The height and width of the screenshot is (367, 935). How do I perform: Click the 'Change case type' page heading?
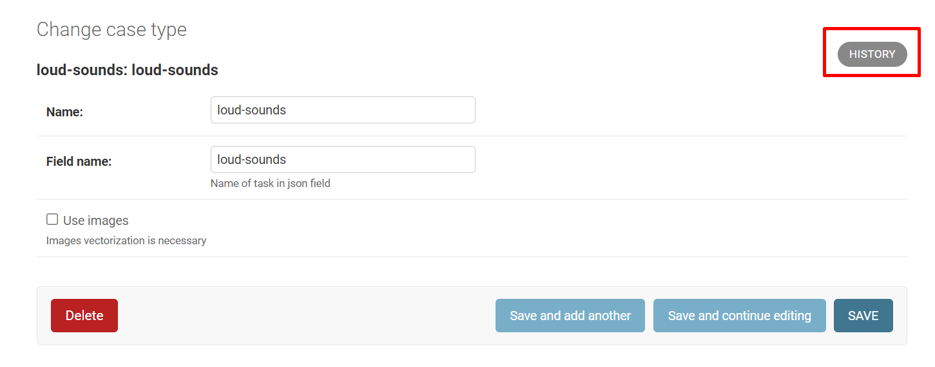pyautogui.click(x=111, y=30)
